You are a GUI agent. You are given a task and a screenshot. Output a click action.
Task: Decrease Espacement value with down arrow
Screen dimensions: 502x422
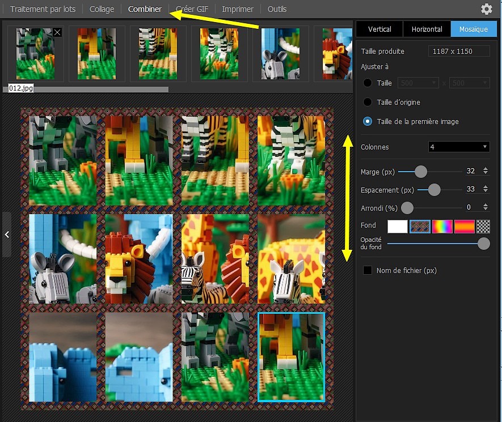click(x=486, y=191)
